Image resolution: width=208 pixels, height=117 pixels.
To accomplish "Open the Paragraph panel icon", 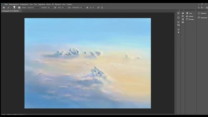I will (x=178, y=32).
